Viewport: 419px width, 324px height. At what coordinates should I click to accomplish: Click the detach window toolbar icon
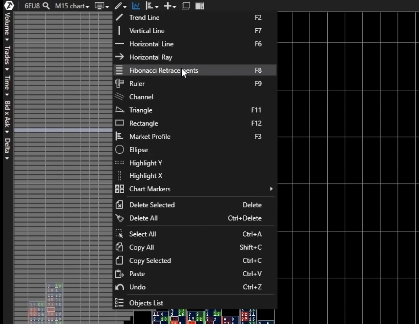pyautogui.click(x=186, y=6)
